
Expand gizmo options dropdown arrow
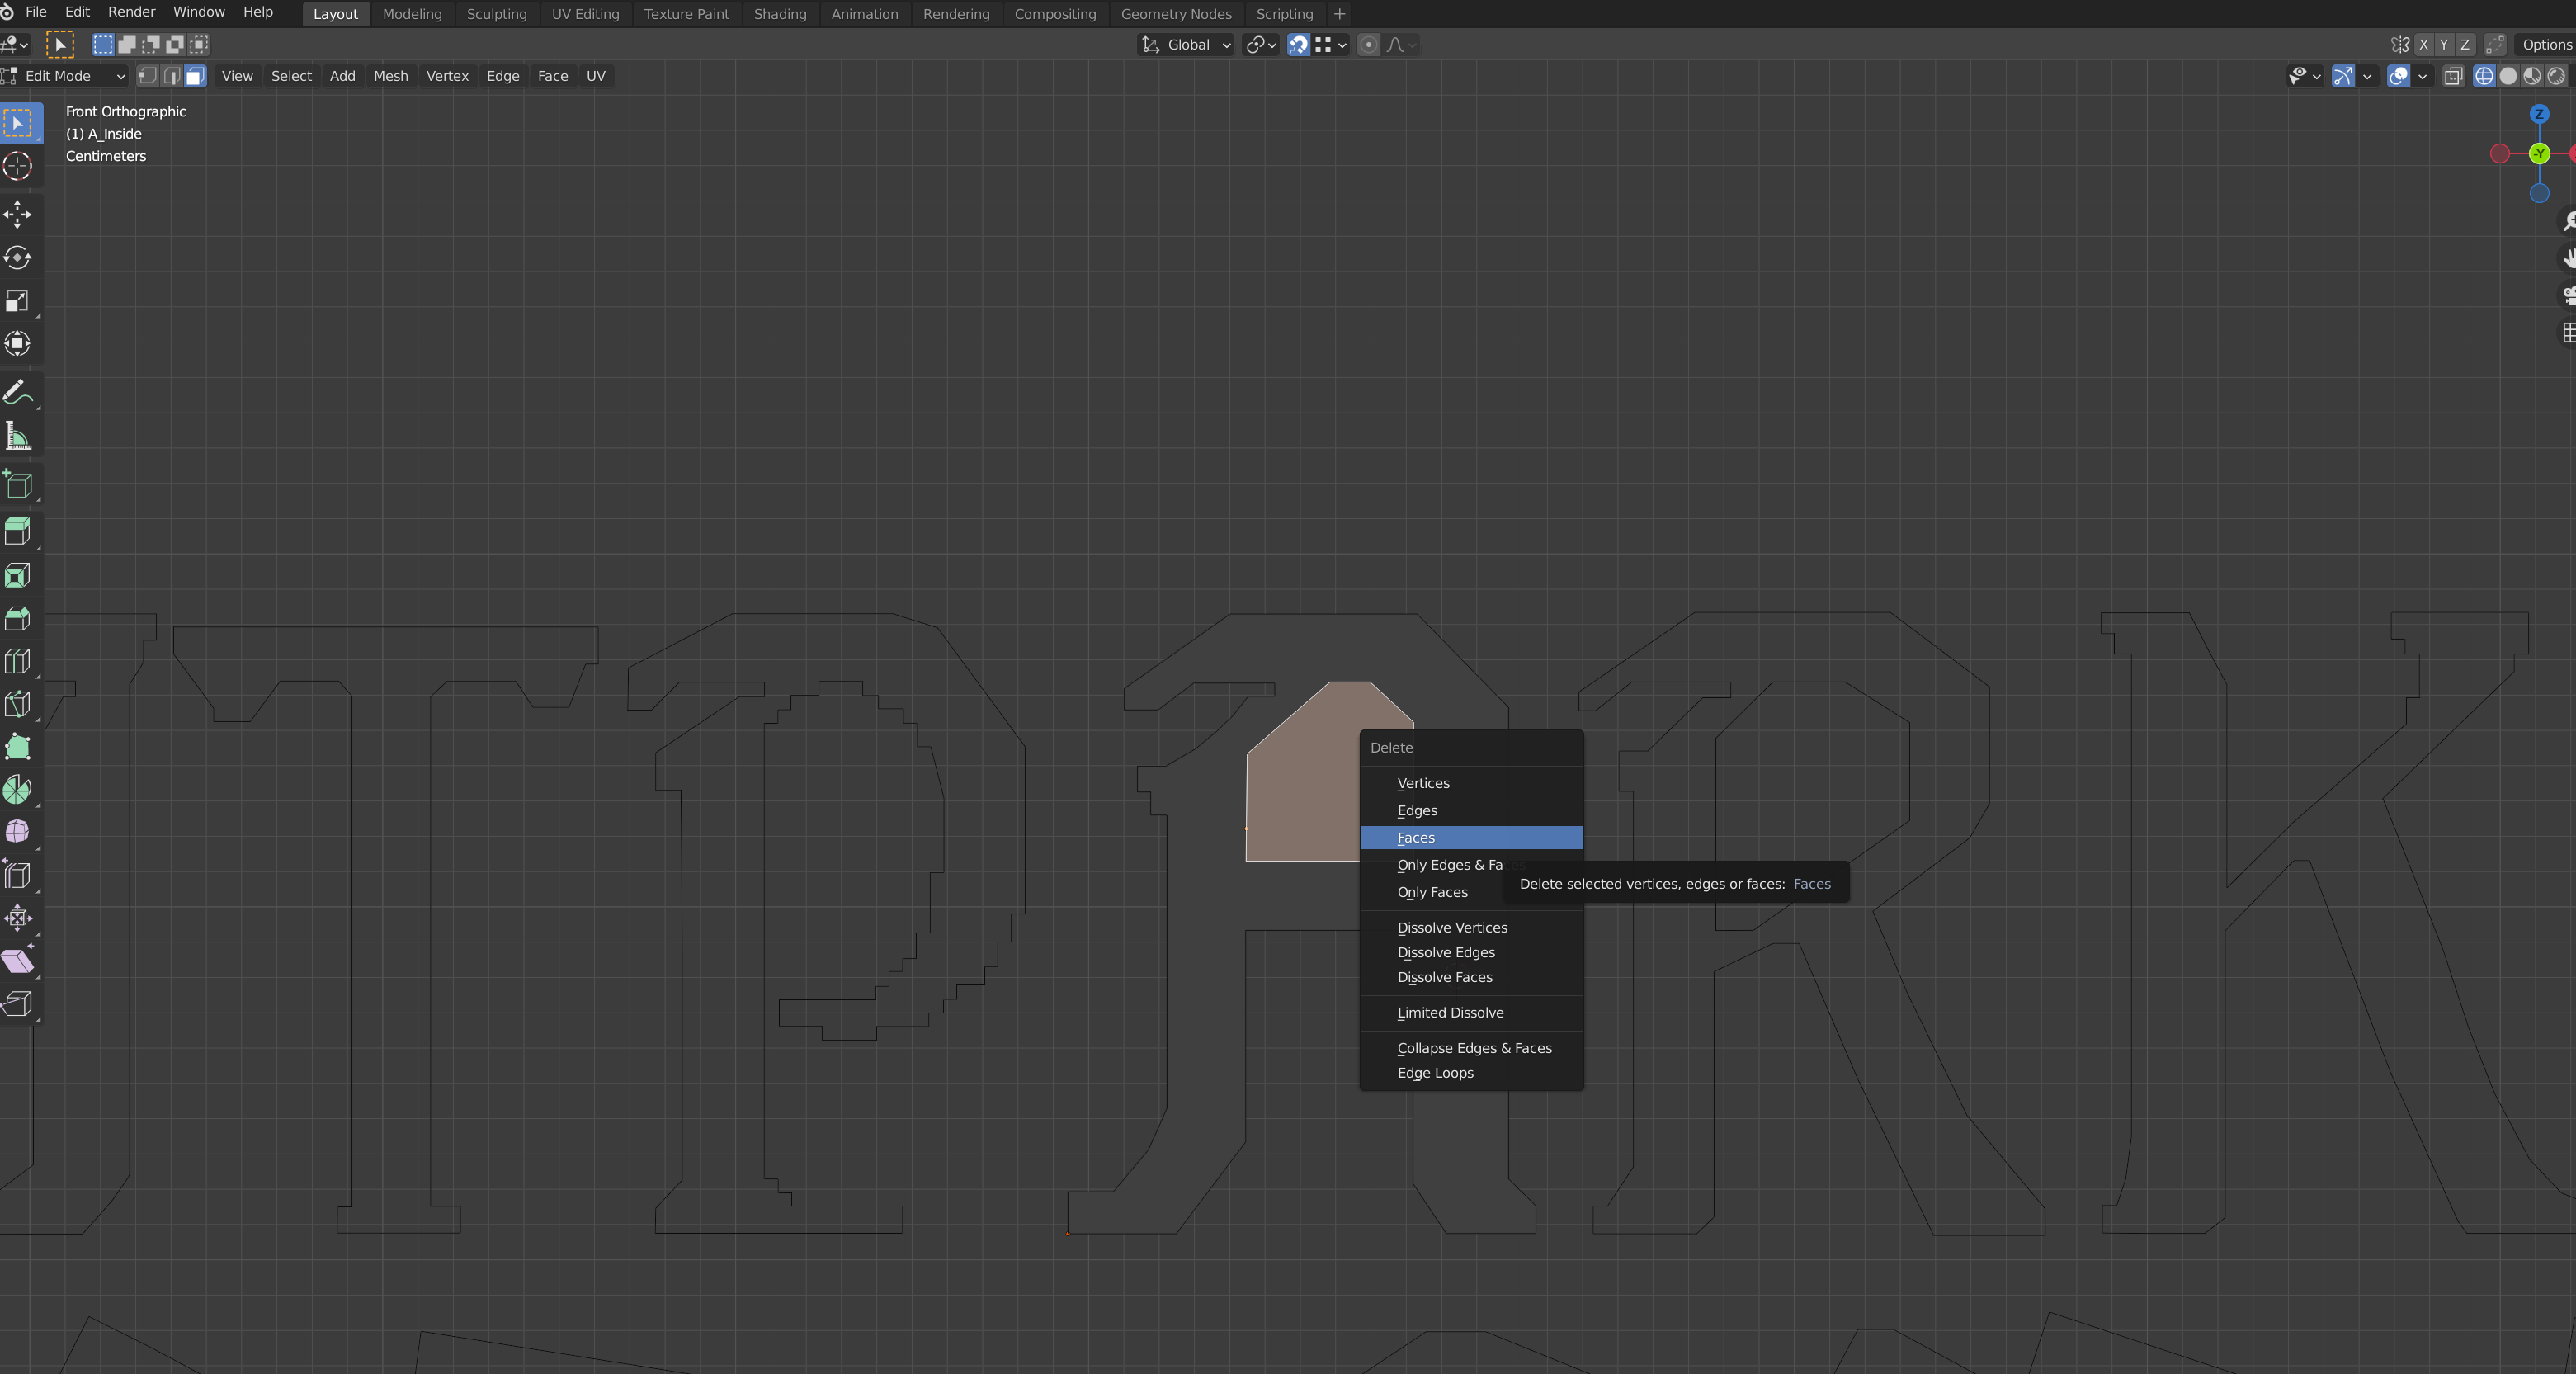2367,76
